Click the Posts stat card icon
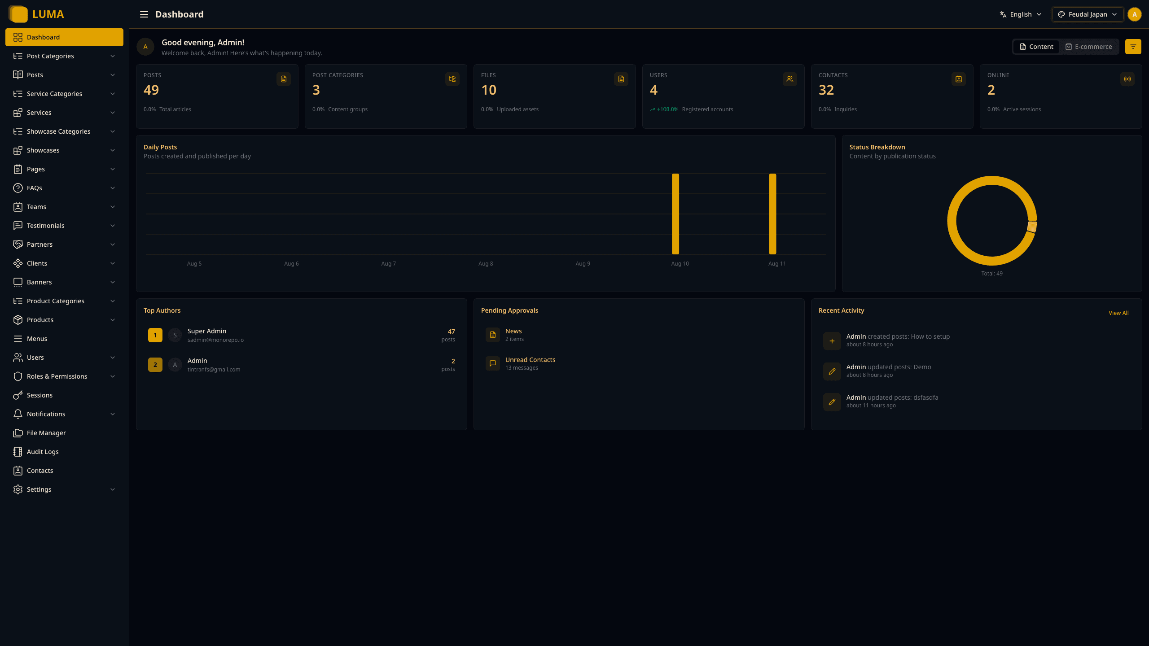The height and width of the screenshot is (646, 1149). click(284, 79)
